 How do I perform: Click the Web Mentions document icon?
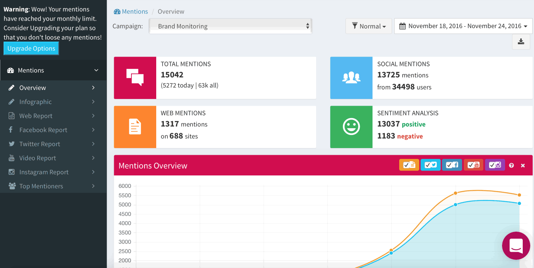[x=135, y=127]
